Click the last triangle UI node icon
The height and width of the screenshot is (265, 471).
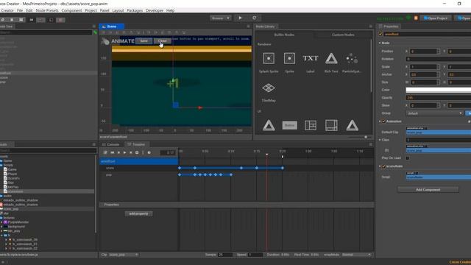tap(352, 125)
